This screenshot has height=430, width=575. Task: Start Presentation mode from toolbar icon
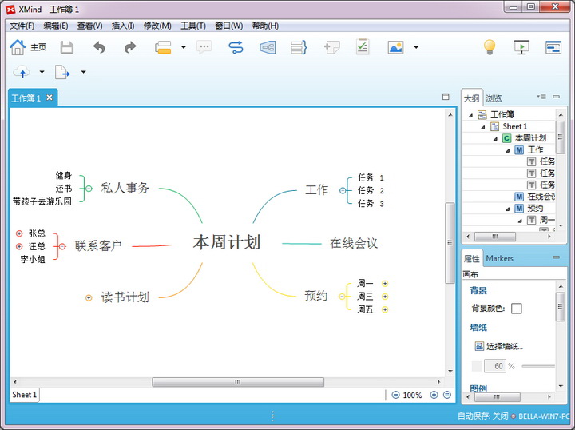pyautogui.click(x=521, y=47)
